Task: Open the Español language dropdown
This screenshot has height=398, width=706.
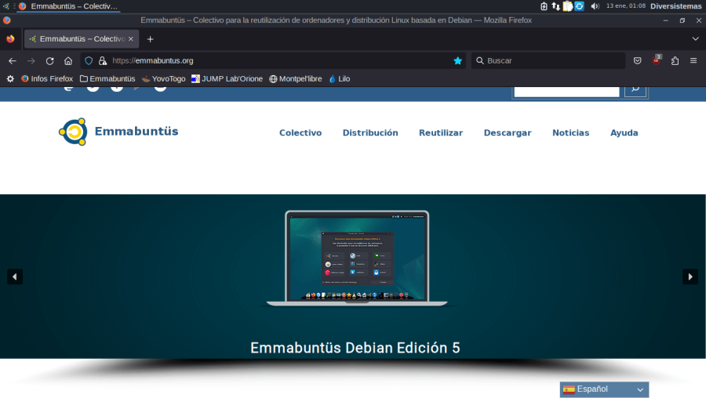Action: [604, 389]
